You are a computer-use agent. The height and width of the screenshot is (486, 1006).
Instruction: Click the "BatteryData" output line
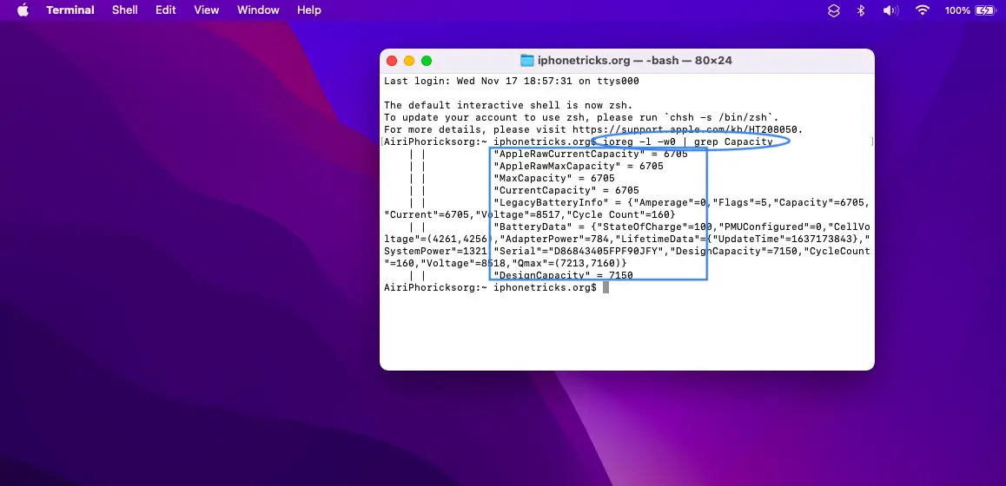(x=681, y=227)
